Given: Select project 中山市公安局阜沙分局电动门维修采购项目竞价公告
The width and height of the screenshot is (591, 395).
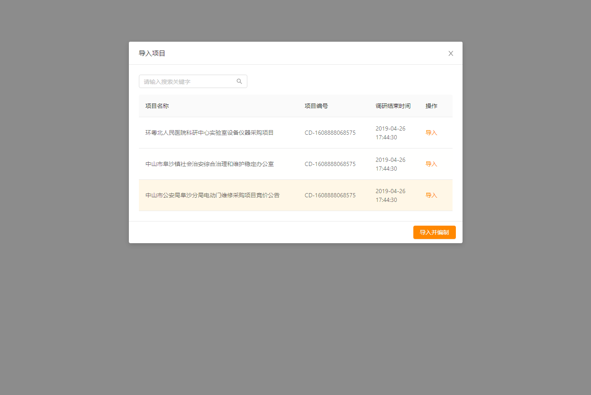Looking at the screenshot, I should (212, 195).
